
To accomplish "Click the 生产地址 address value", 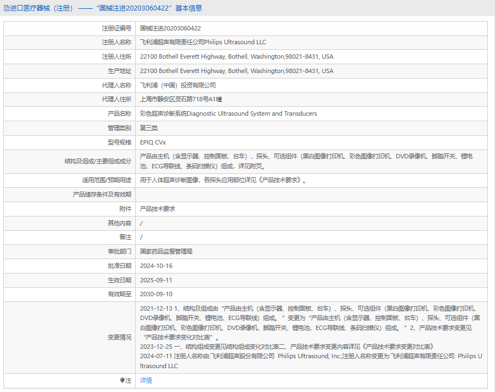I will point(237,71).
